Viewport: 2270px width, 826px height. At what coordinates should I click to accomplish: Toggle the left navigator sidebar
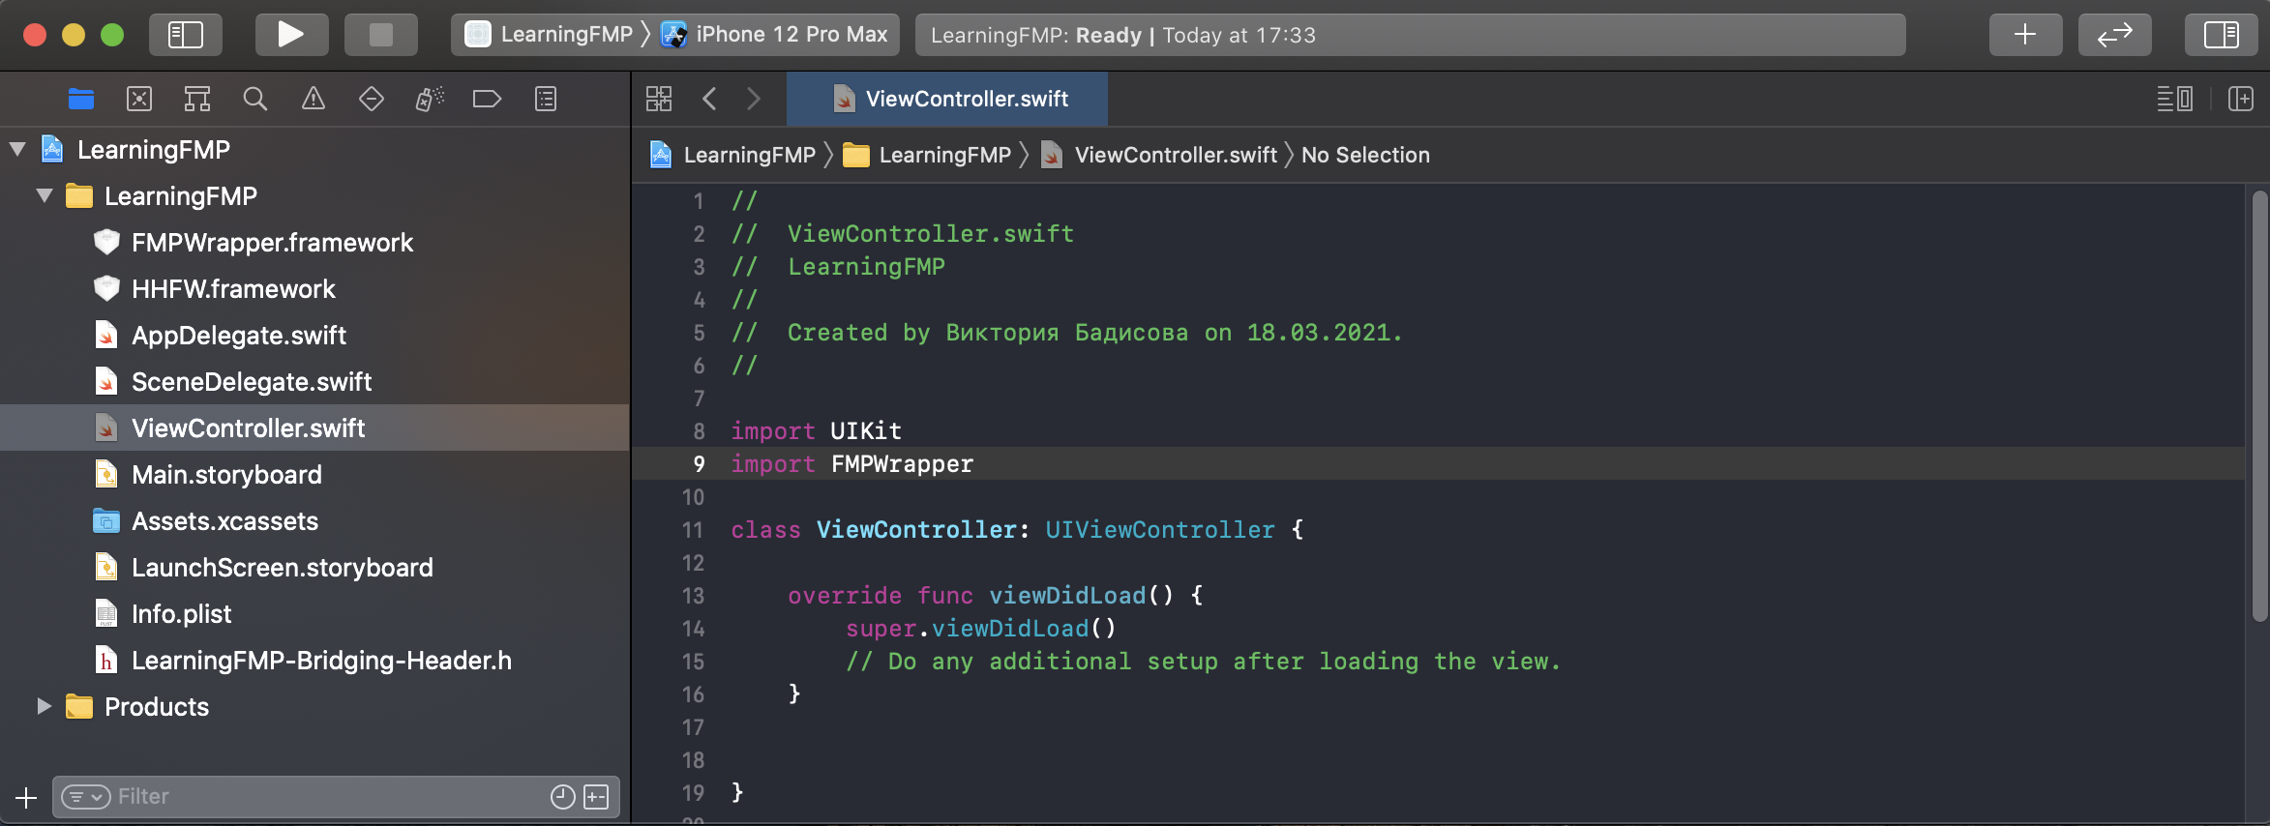pyautogui.click(x=186, y=35)
